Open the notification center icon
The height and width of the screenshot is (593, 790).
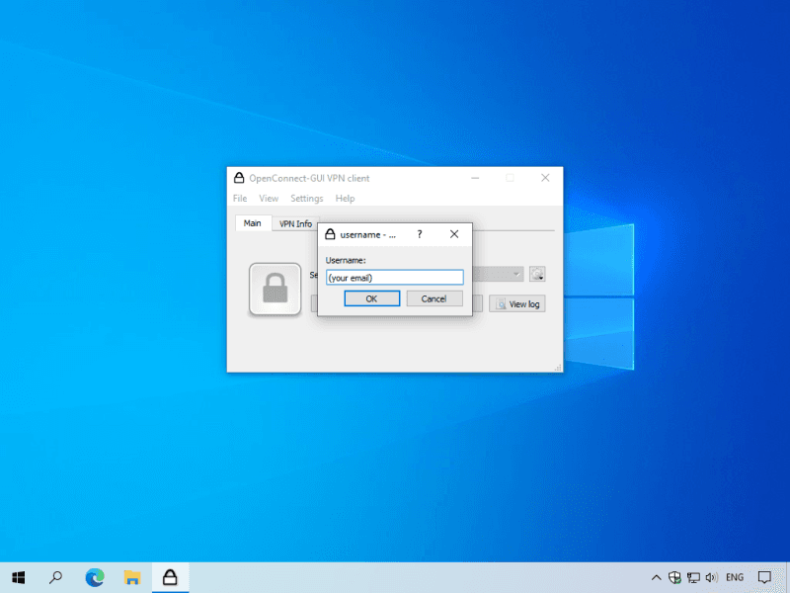click(x=764, y=577)
